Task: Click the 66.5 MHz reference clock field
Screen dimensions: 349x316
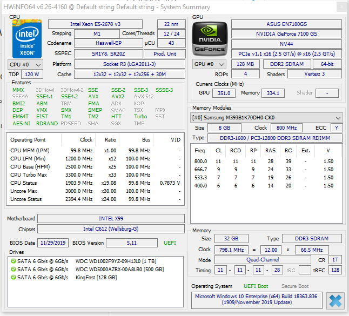Action: point(312,250)
